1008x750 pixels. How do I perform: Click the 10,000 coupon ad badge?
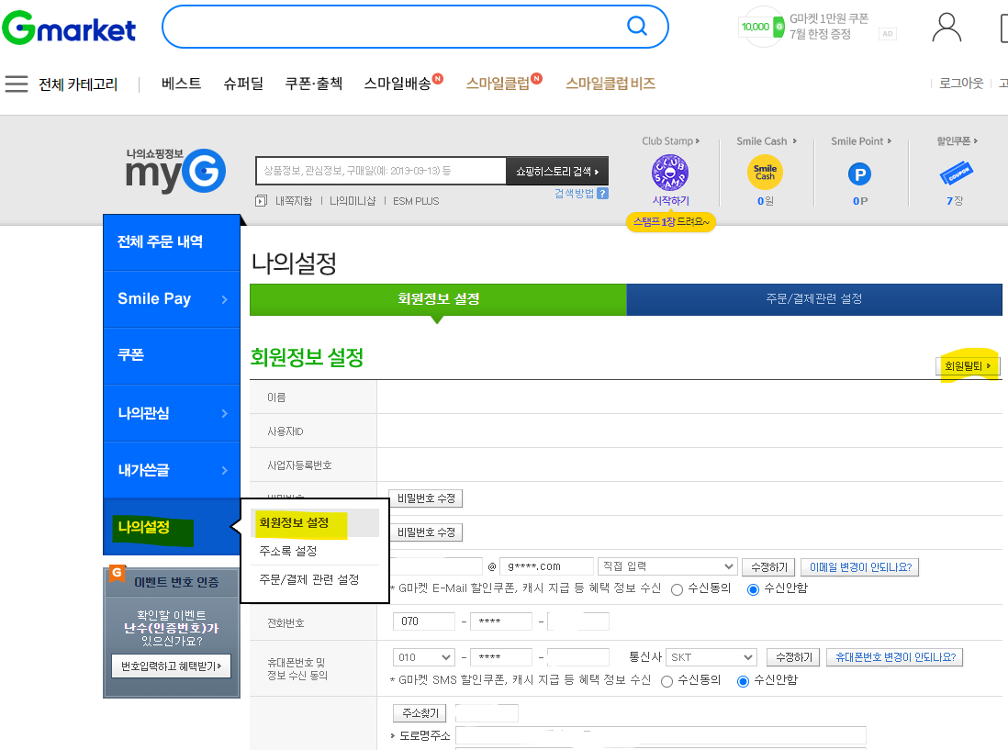[762, 27]
